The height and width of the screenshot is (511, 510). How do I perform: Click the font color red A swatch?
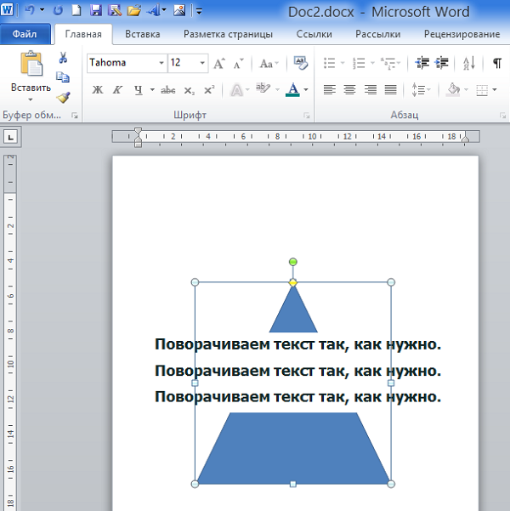pyautogui.click(x=293, y=90)
